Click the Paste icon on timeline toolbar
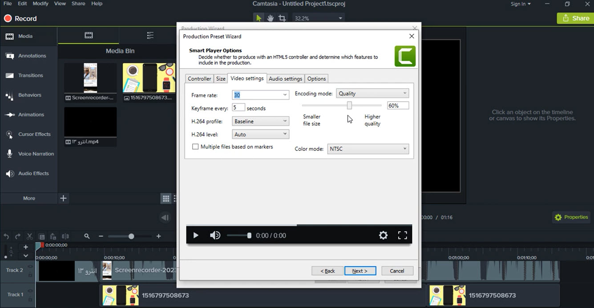This screenshot has height=308, width=594. point(53,237)
